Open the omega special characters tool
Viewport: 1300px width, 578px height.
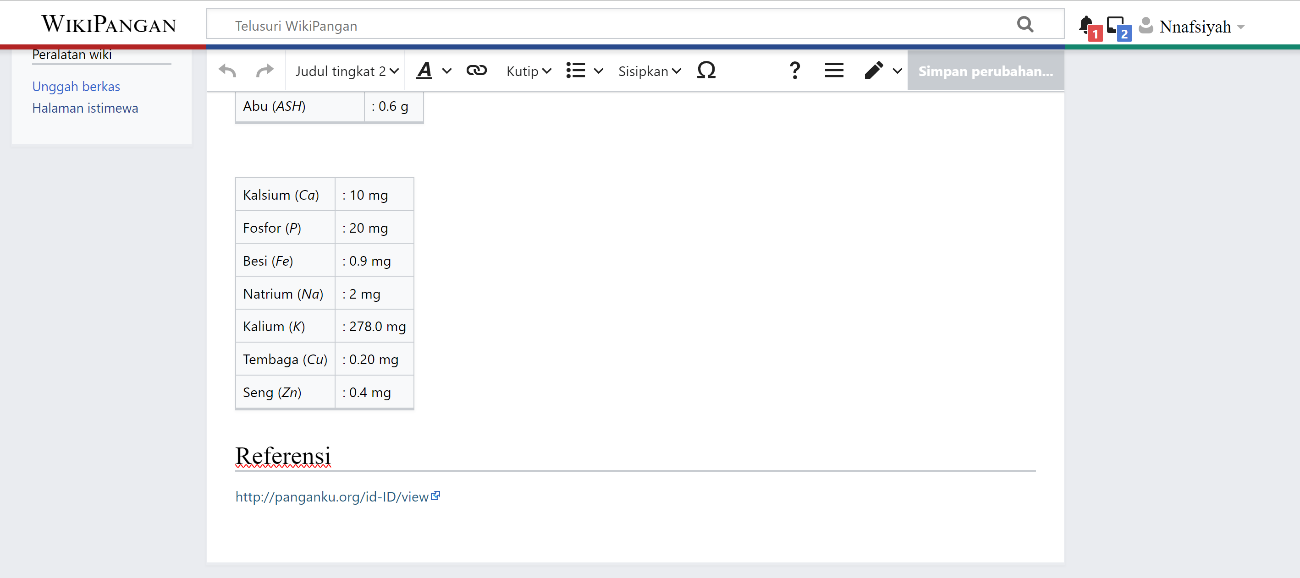coord(705,71)
